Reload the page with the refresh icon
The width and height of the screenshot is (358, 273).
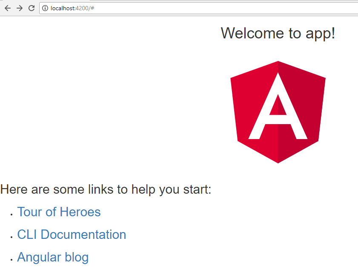32,8
